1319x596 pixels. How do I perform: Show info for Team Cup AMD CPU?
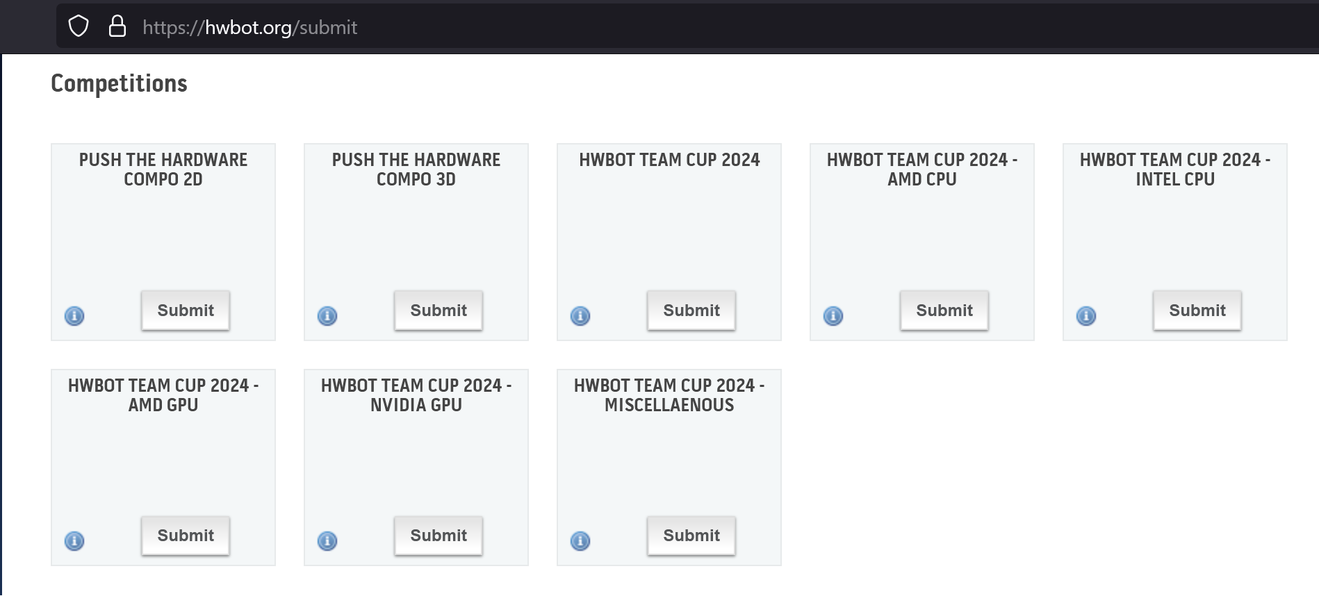[x=833, y=316]
